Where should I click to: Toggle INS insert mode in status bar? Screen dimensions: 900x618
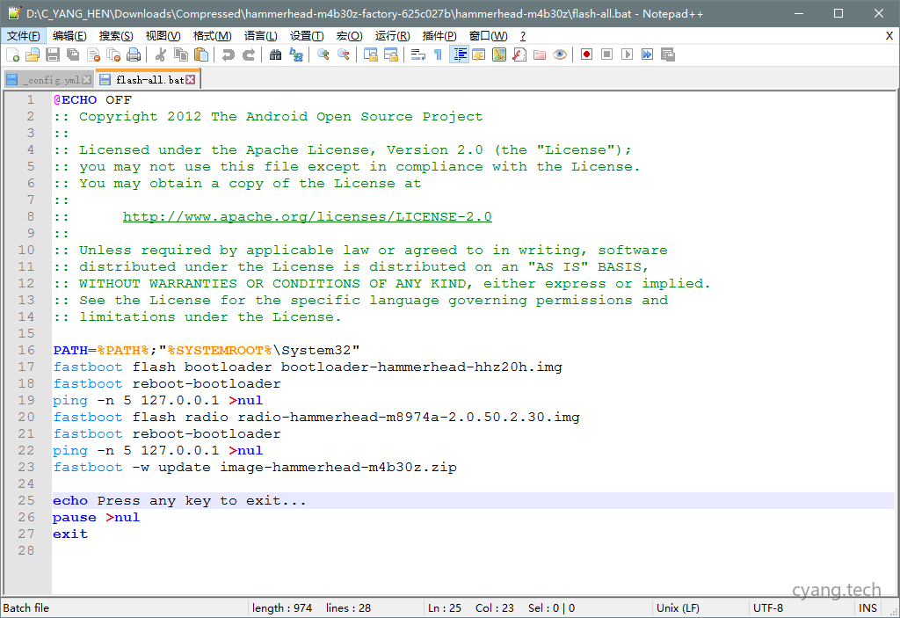pos(867,607)
